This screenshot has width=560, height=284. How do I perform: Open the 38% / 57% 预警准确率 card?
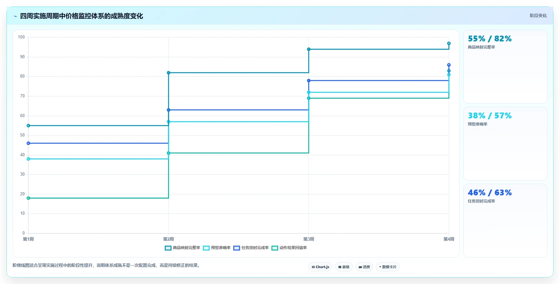click(505, 144)
